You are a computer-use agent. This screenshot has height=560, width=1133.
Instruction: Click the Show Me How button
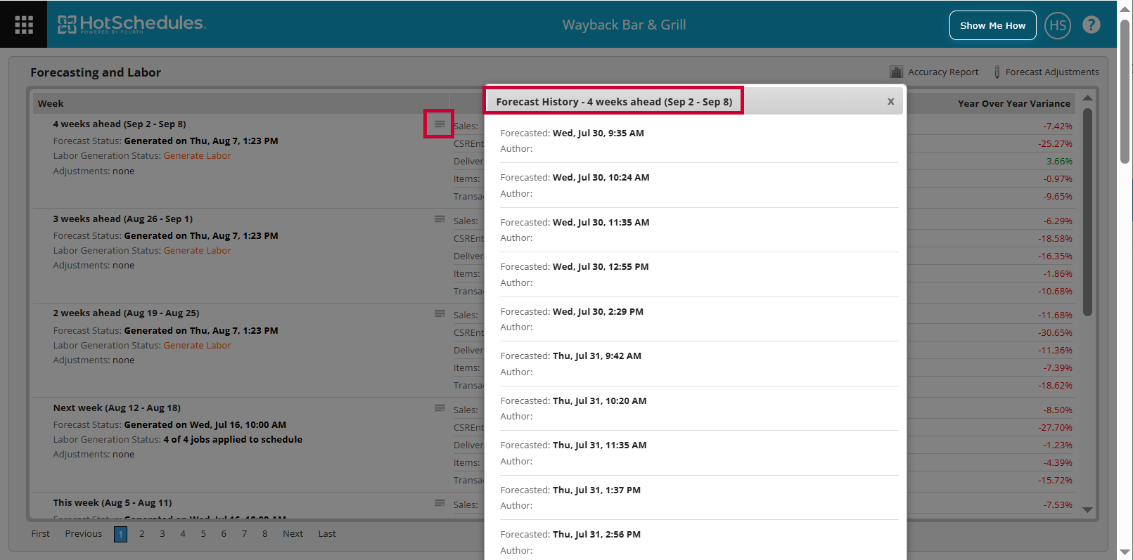tap(992, 25)
